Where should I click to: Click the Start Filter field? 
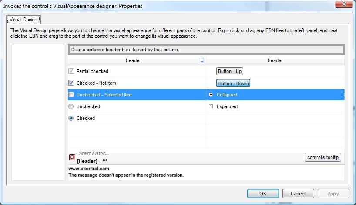pyautogui.click(x=94, y=154)
